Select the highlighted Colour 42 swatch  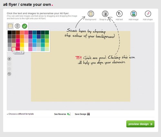14,49
